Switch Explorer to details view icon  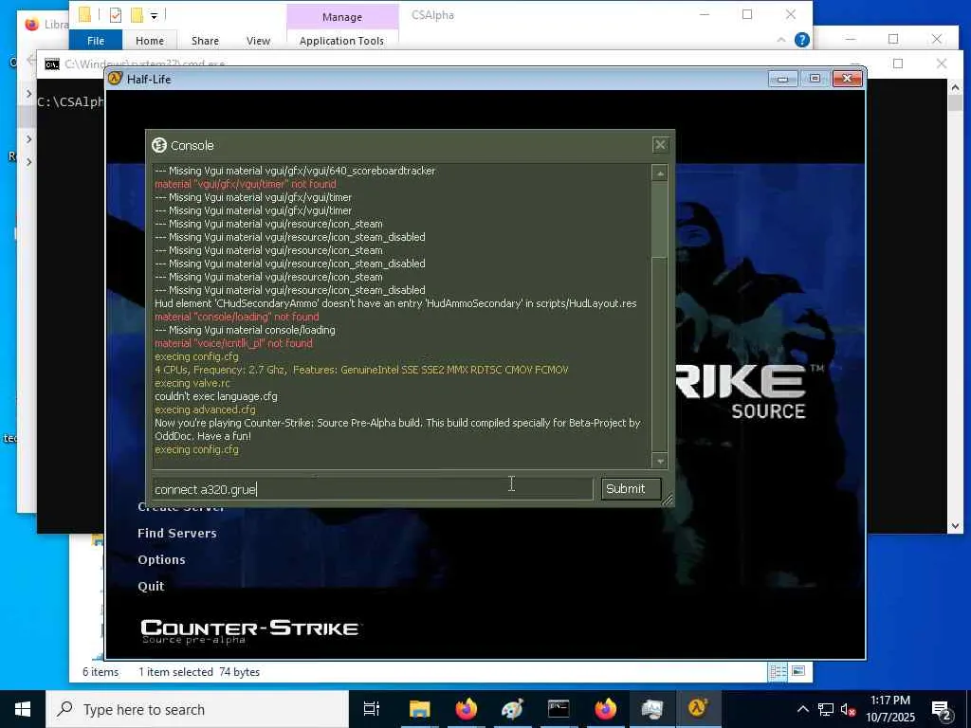point(778,672)
